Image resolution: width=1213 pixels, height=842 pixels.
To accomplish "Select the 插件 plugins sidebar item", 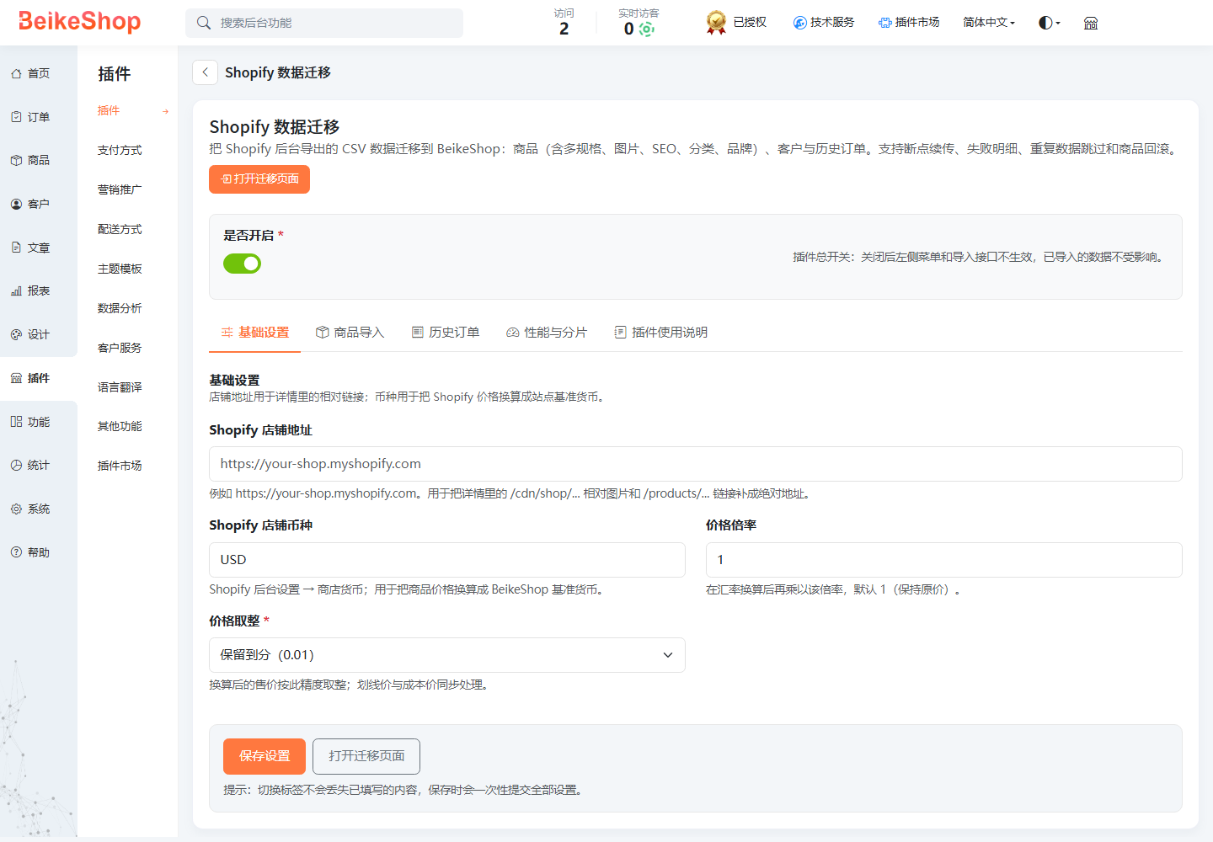I will pos(31,378).
